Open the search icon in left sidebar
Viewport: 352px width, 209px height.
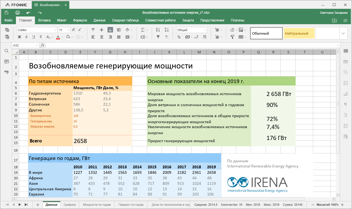click(x=7, y=51)
